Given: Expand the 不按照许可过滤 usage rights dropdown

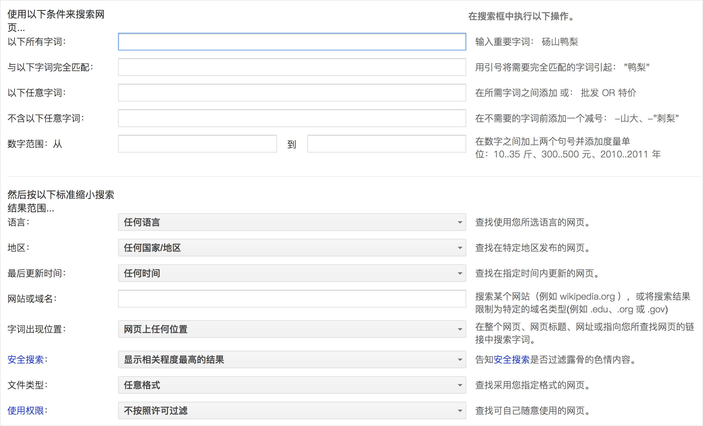Looking at the screenshot, I should [x=292, y=411].
